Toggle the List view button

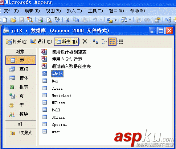point(112,42)
